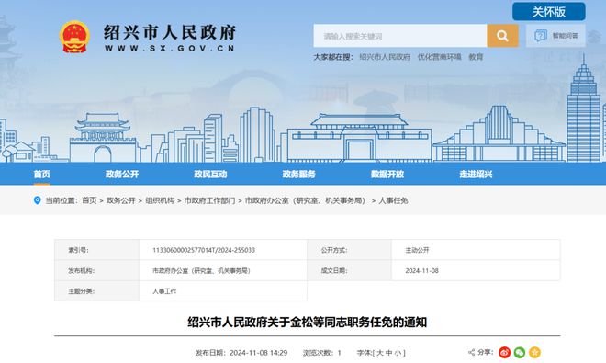Click hot search term 优化营商环境
Screen dimensions: 606x363
tap(440, 57)
